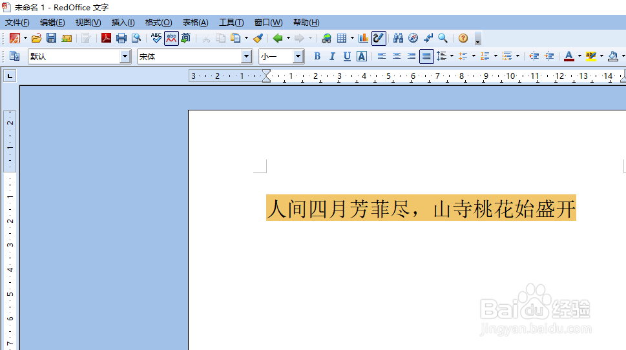This screenshot has width=626, height=350.
Task: Open the font name dropdown showing 宋体
Action: click(x=247, y=57)
